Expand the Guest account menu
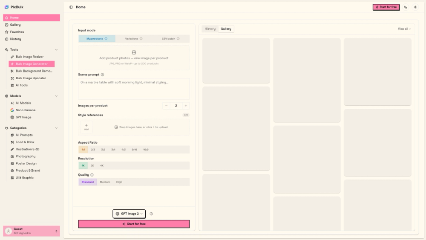The width and height of the screenshot is (426, 240). (x=32, y=231)
